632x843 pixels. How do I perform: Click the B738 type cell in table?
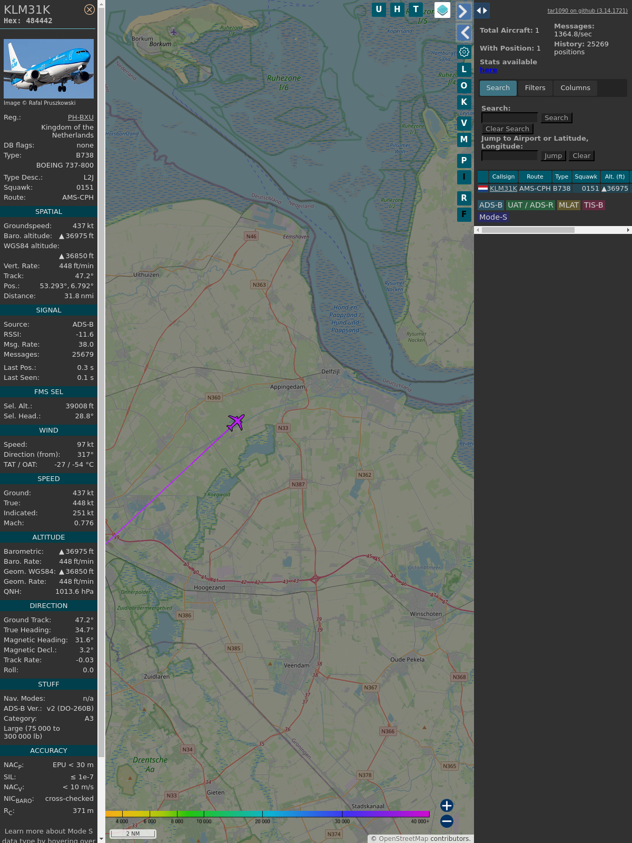561,189
